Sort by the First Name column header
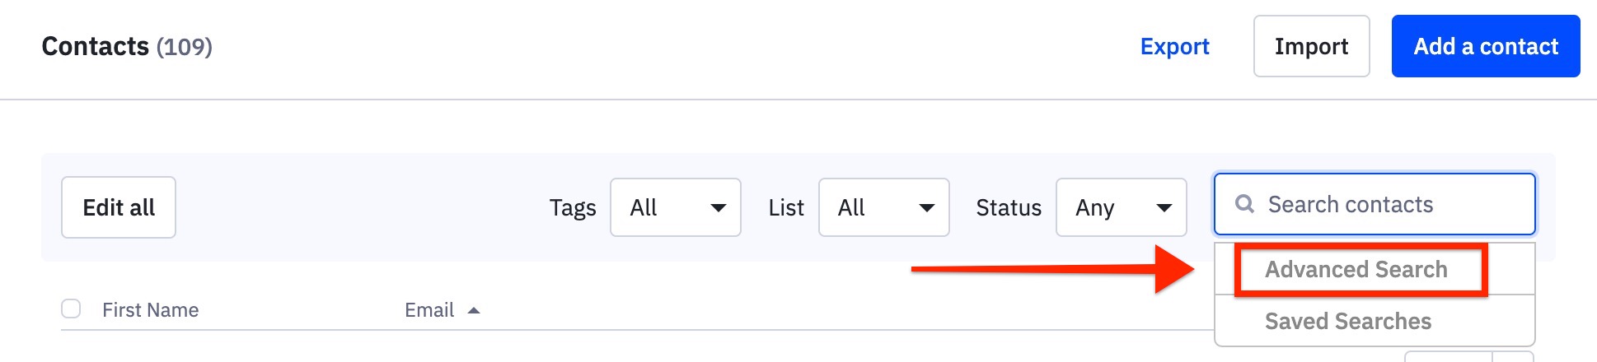1597x362 pixels. [151, 310]
